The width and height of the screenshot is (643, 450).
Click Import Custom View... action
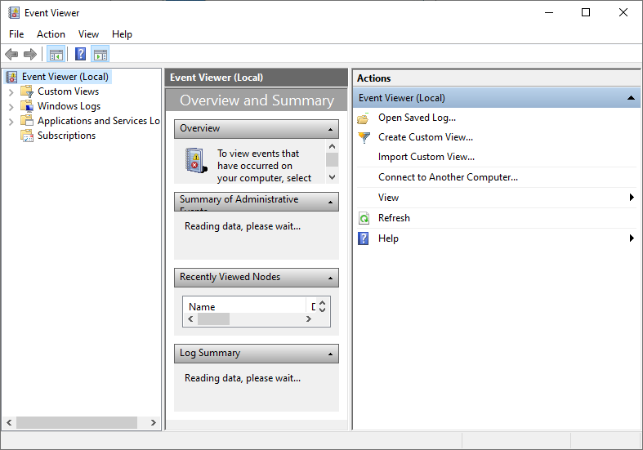pos(426,157)
